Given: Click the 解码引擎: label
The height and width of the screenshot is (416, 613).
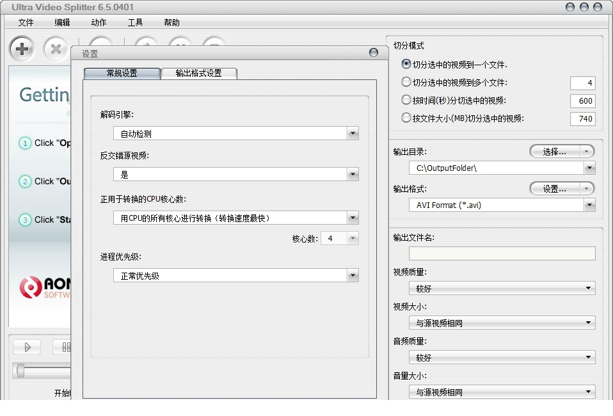Looking at the screenshot, I should click(x=117, y=115).
